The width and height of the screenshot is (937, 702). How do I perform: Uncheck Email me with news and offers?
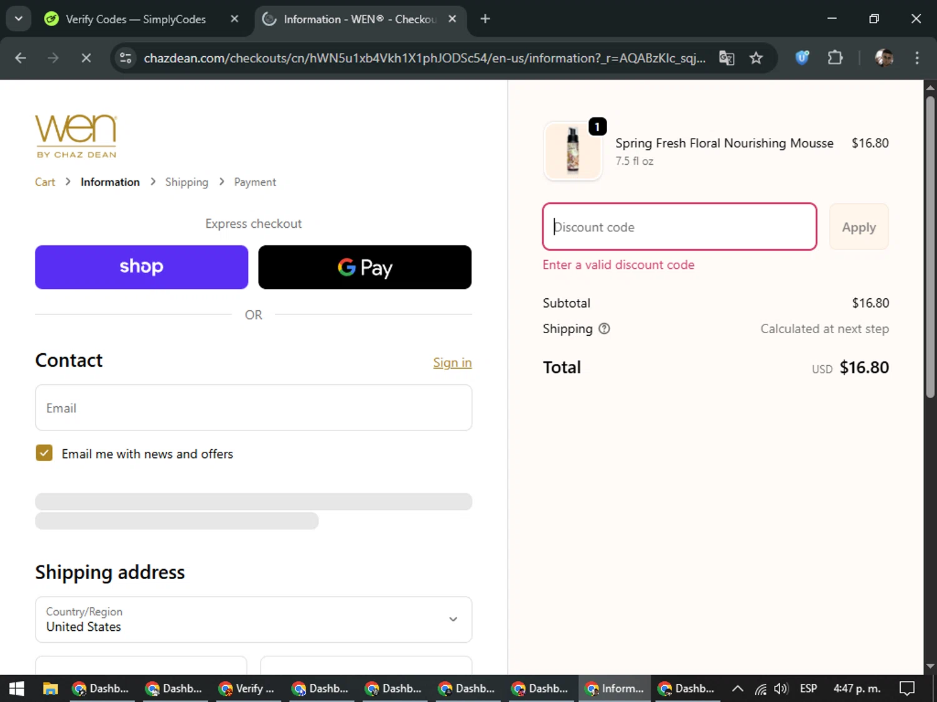[44, 453]
